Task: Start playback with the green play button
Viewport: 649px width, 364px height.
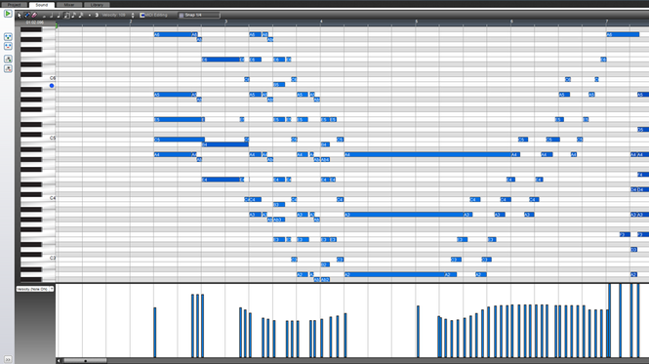Action: (x=8, y=14)
